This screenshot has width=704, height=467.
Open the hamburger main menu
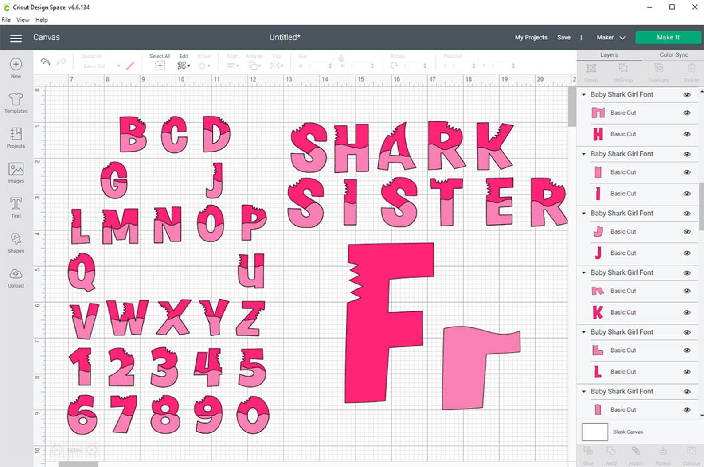pos(16,38)
